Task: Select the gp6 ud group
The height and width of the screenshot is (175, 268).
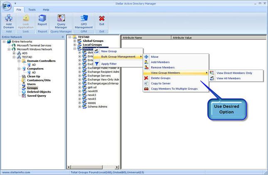Action: (x=92, y=87)
